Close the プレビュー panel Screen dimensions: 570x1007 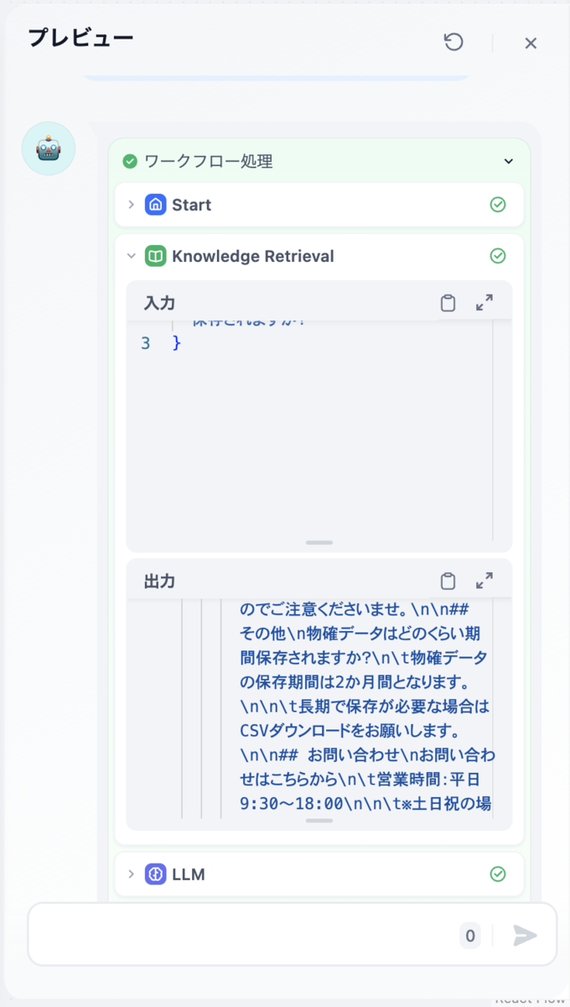tap(531, 43)
